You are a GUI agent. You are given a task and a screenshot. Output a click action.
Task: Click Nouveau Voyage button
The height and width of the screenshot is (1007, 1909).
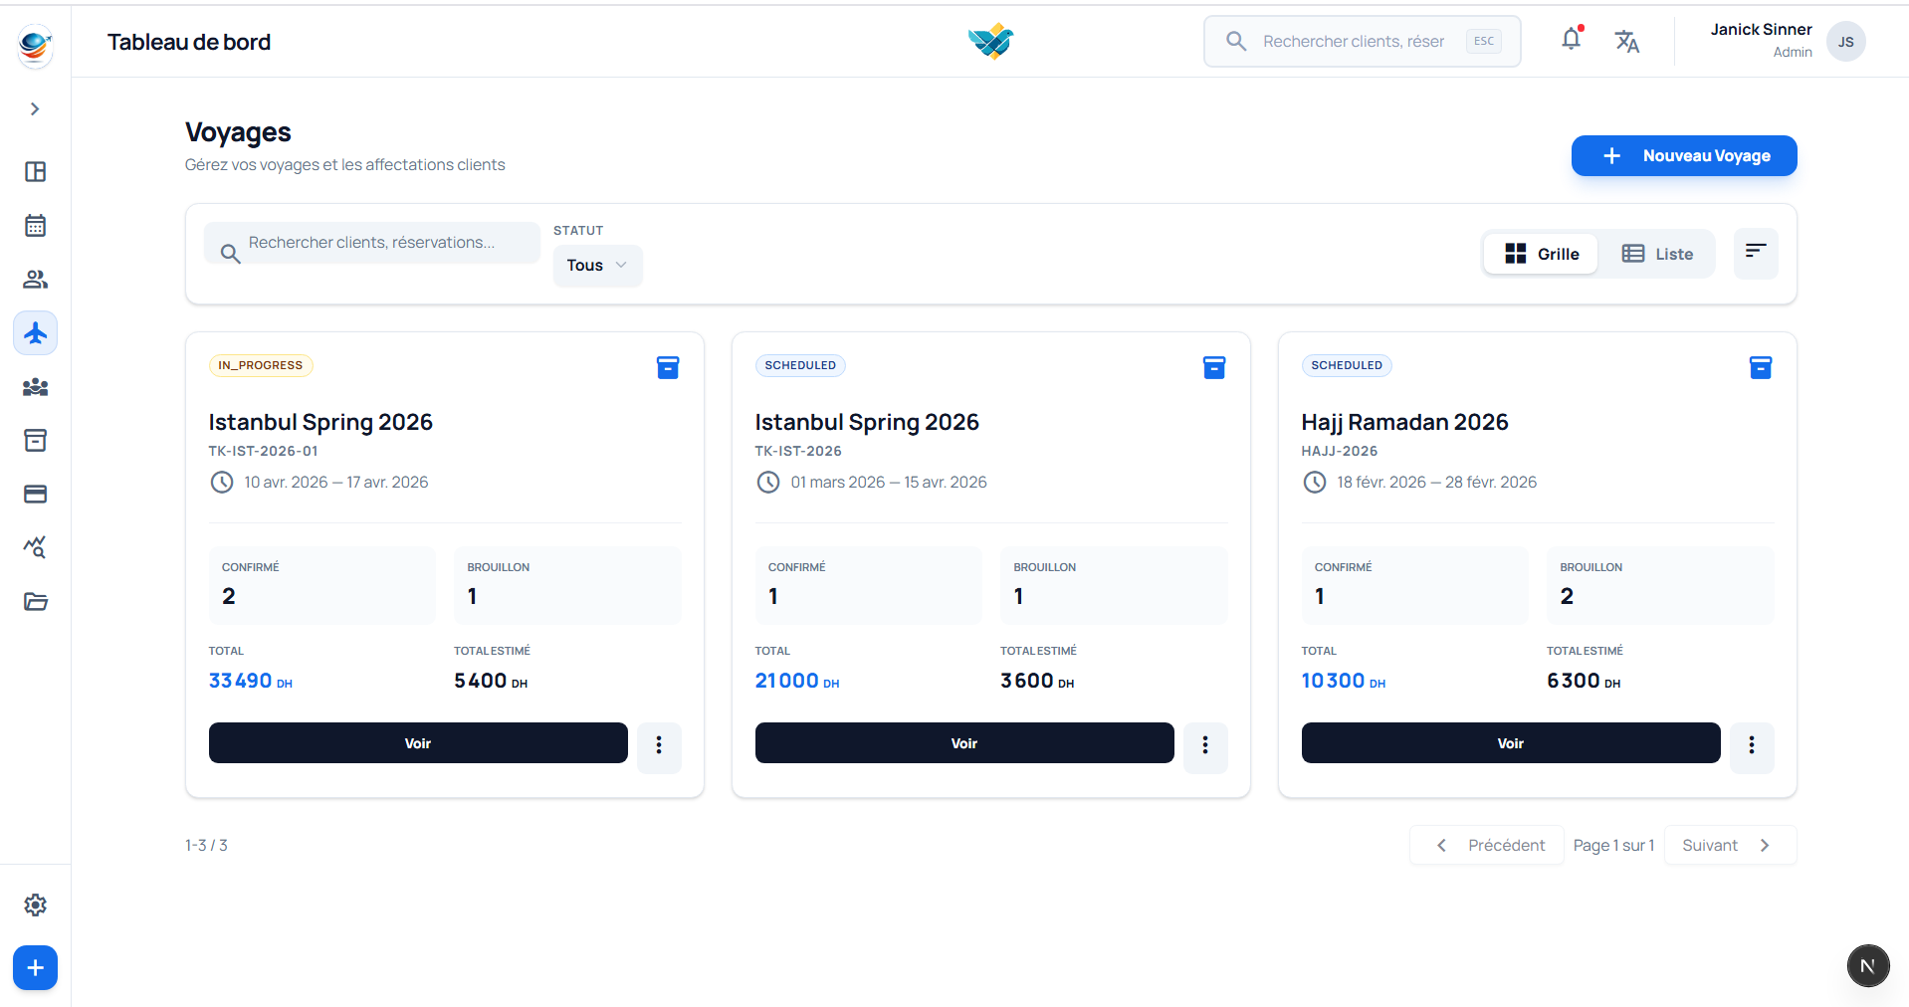(1683, 156)
